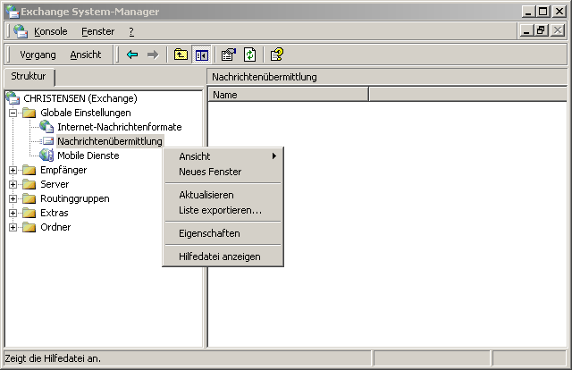Screen dimensions: 572x370
Task: Select Extras tree label
Action: (x=55, y=213)
